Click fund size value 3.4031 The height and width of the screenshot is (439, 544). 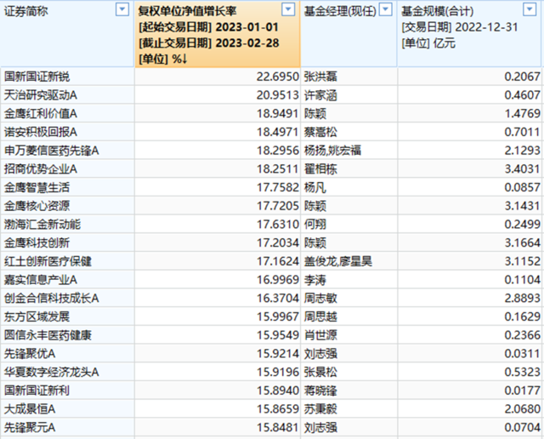coord(522,168)
